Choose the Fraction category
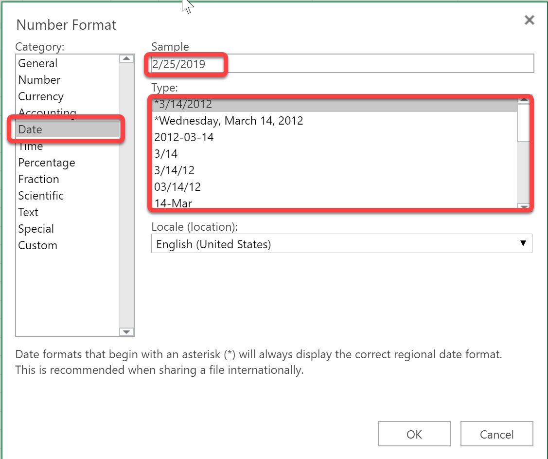The image size is (548, 459). (x=38, y=179)
